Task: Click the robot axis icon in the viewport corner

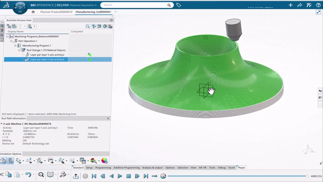Action: [309, 150]
